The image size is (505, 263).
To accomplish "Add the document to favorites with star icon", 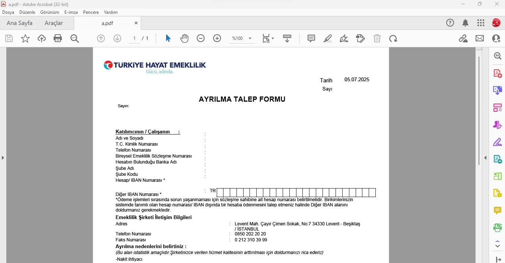I will [x=25, y=38].
